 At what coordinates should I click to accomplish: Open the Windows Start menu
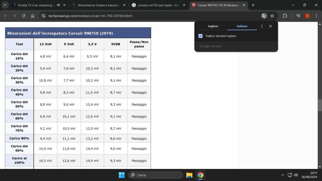(x=122, y=175)
